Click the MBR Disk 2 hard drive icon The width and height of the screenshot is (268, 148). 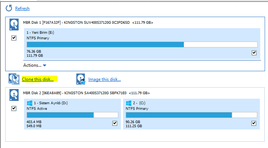pos(14,95)
